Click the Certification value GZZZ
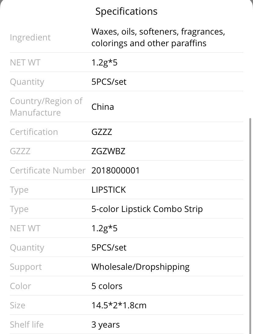The width and height of the screenshot is (253, 334). (x=102, y=132)
